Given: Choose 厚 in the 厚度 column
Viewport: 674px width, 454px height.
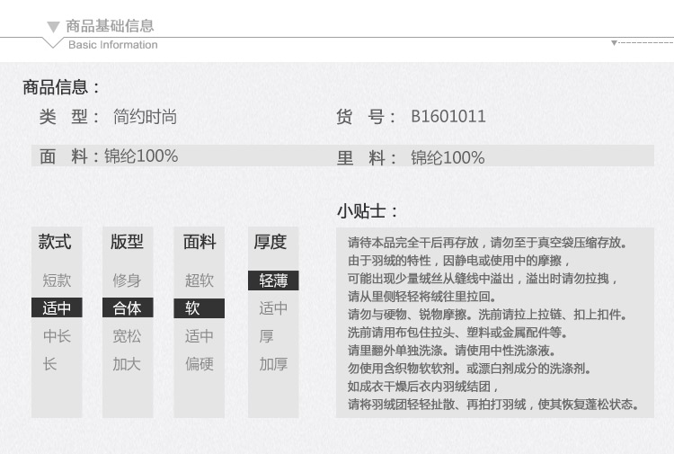Looking at the screenshot, I should [267, 335].
